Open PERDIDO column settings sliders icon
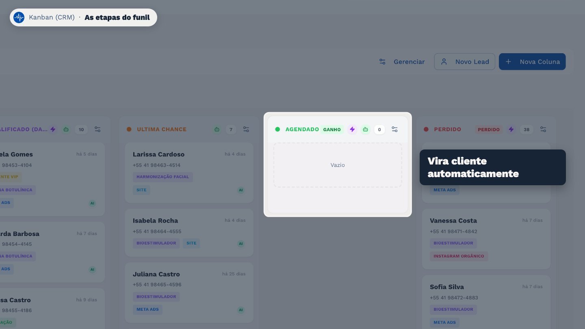 [543, 129]
